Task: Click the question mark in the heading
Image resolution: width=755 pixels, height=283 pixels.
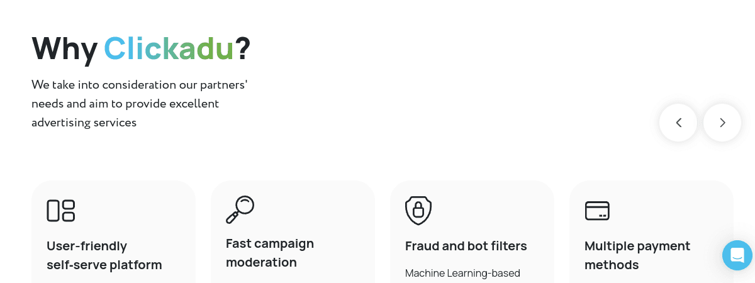Action: tap(243, 48)
